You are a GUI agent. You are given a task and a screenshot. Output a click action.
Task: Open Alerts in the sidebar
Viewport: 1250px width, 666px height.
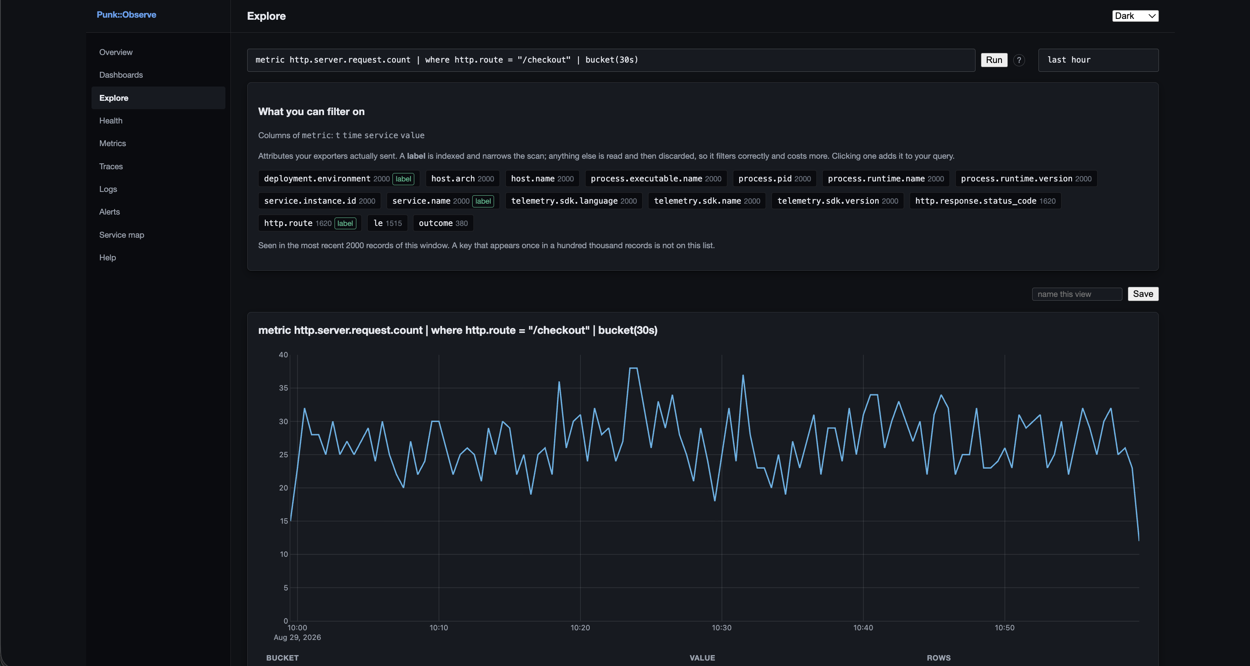[158, 212]
